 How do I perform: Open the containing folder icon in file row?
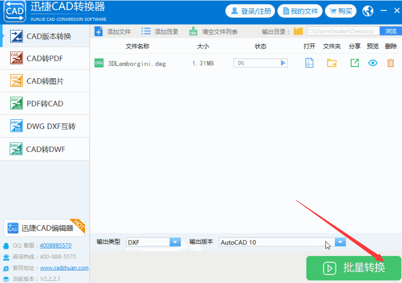tap(332, 63)
